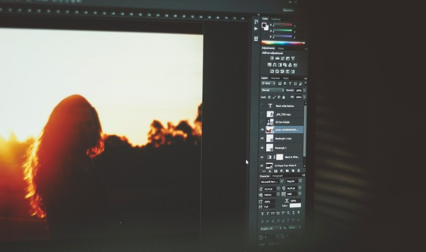The height and width of the screenshot is (252, 426).
Task: Create a new layer
Action: [x=293, y=170]
